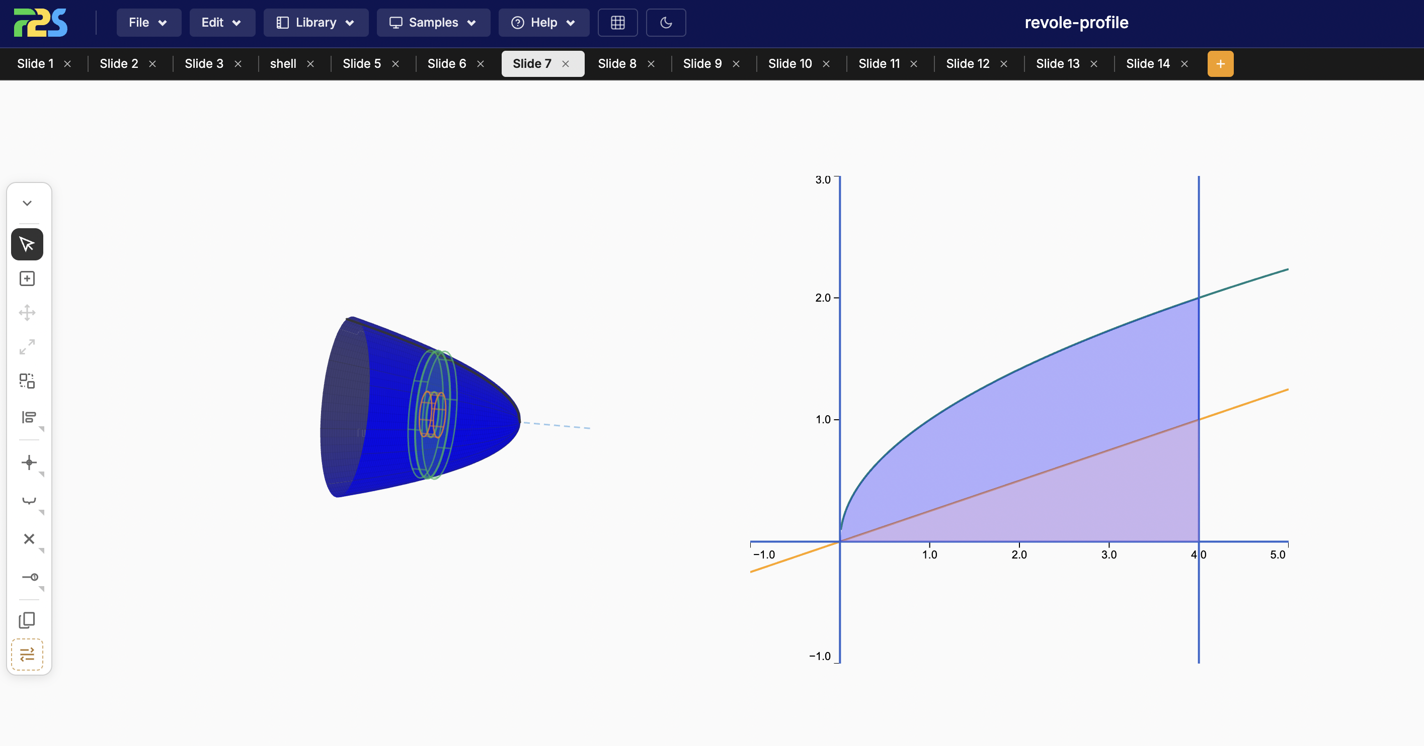
Task: Click the group selection tool icon
Action: point(27,381)
